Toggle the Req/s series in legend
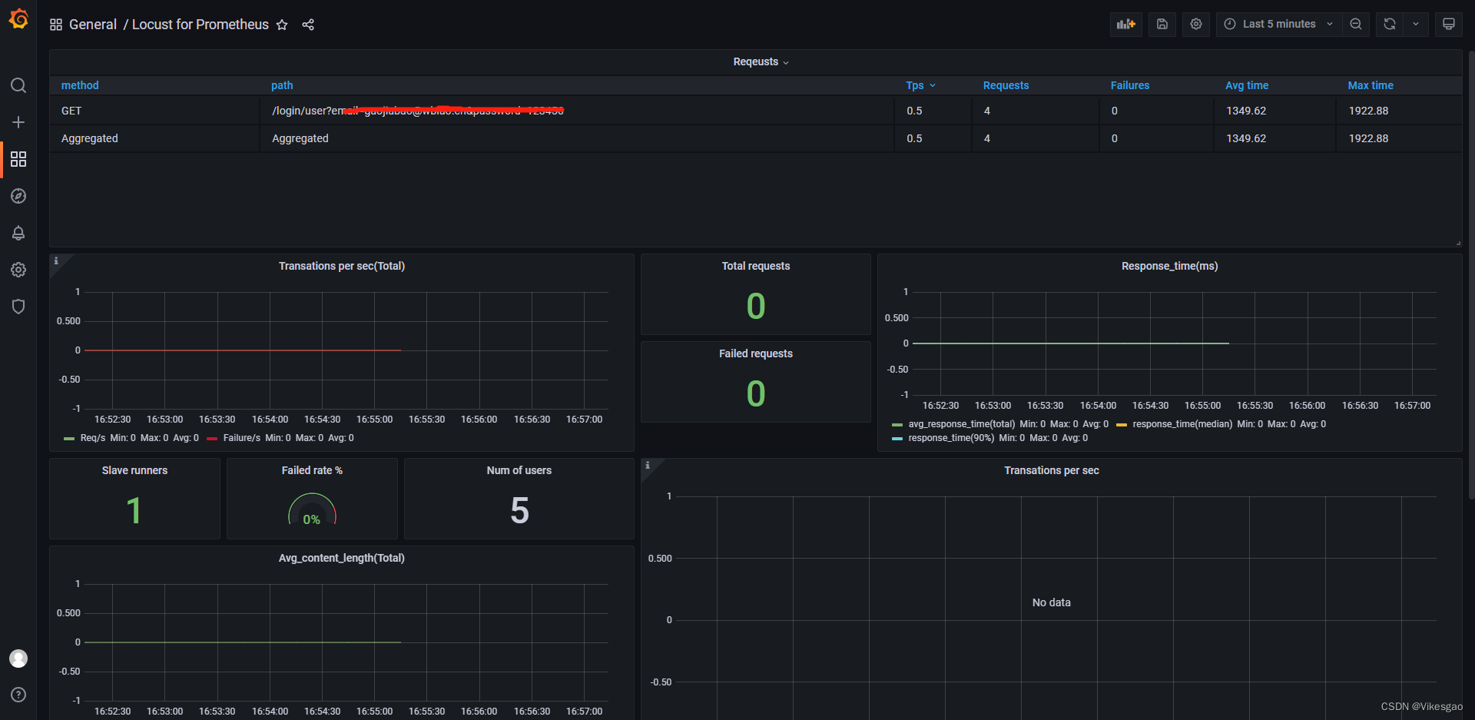The height and width of the screenshot is (720, 1475). click(x=92, y=438)
